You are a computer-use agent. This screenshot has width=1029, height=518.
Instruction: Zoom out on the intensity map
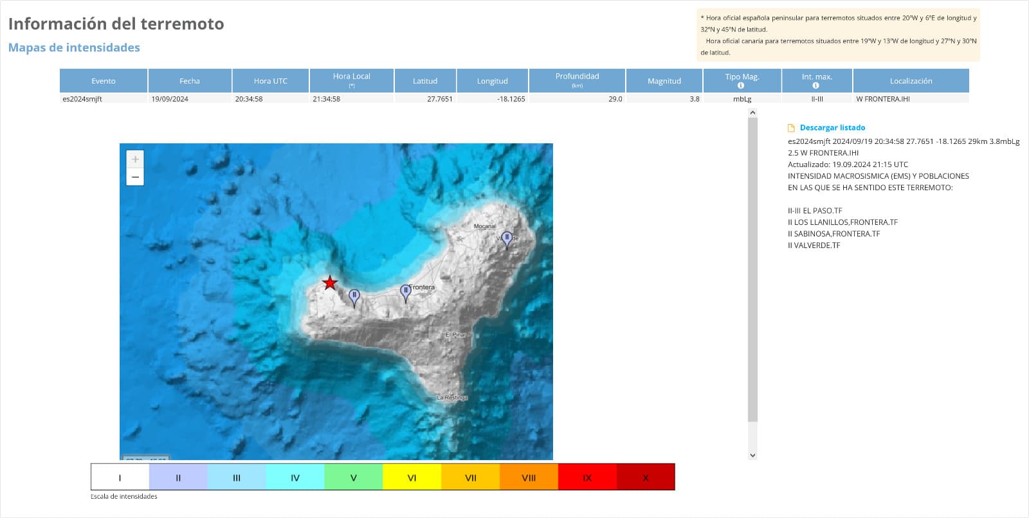coord(135,177)
